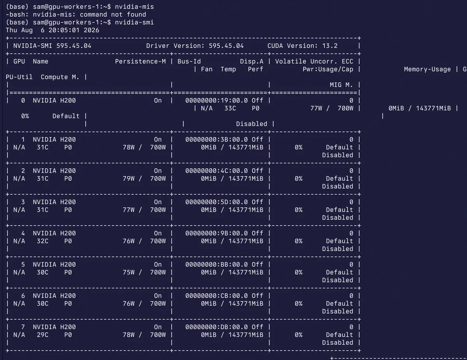Viewport: 467px width, 360px height.
Task: Click GPU 3's bus ID '00000000:5D:00.0'
Action: (216, 202)
